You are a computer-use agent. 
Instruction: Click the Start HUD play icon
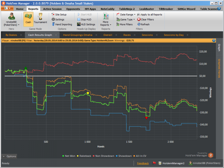coord(79,14)
